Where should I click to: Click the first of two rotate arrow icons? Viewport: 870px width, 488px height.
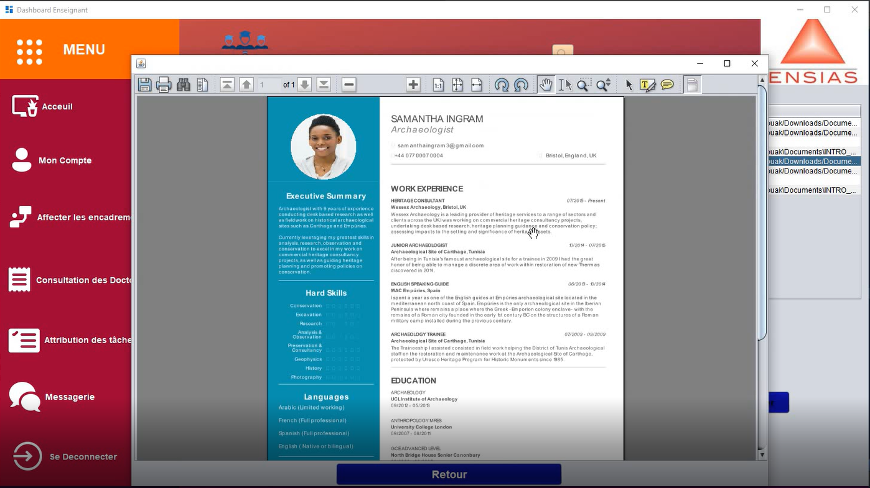tap(502, 85)
